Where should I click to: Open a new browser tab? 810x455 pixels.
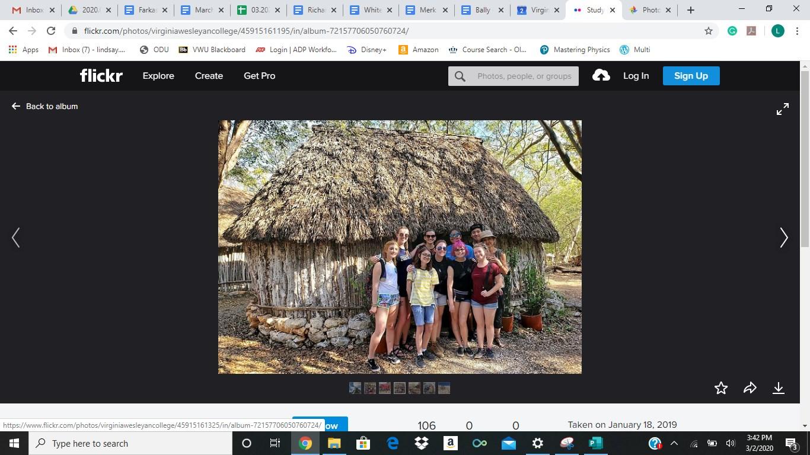click(690, 10)
